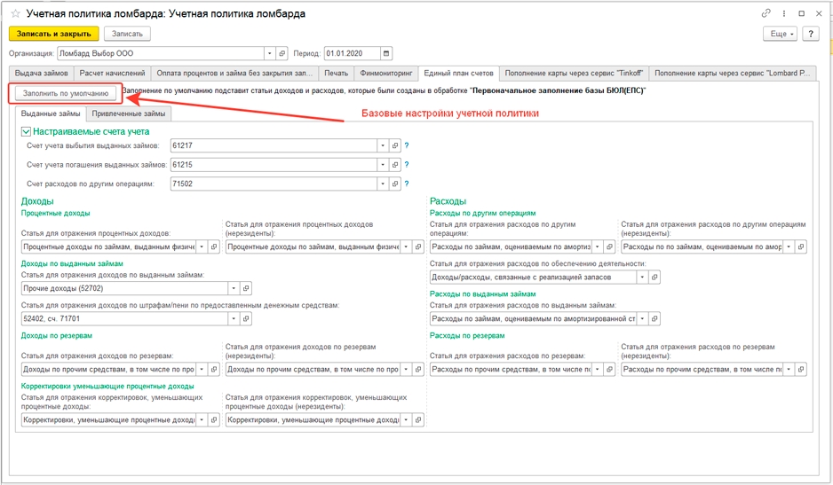Image resolution: width=833 pixels, height=485 pixels.
Task: Click the Период date input field
Action: 352,54
